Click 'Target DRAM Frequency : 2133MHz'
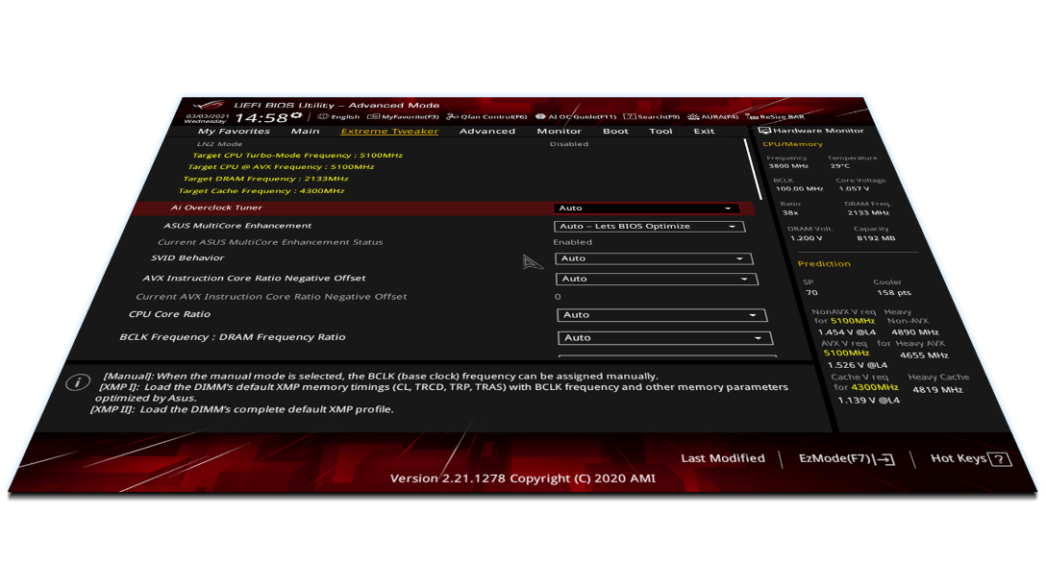1046x588 pixels. [265, 179]
